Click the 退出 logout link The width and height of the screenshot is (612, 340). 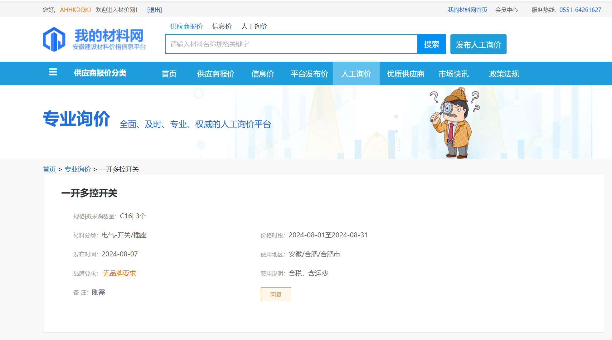(x=154, y=10)
